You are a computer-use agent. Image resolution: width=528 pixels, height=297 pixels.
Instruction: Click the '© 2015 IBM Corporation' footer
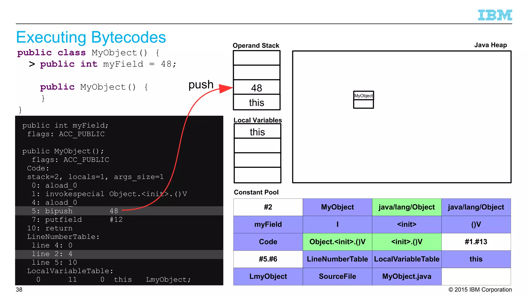[x=480, y=290]
